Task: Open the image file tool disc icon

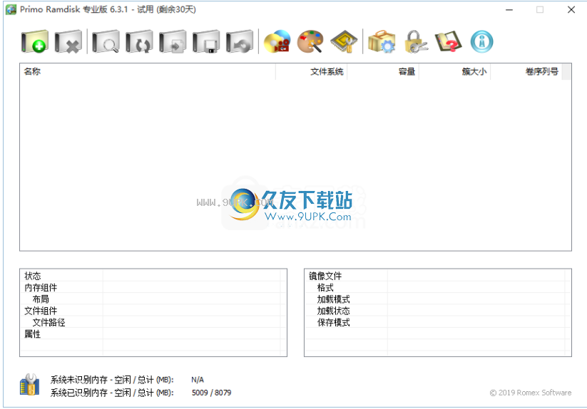Action: point(277,41)
